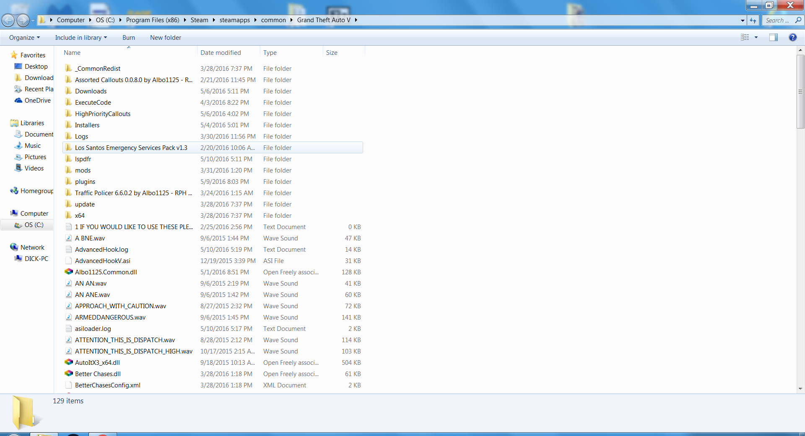Create a New folder

click(x=166, y=37)
